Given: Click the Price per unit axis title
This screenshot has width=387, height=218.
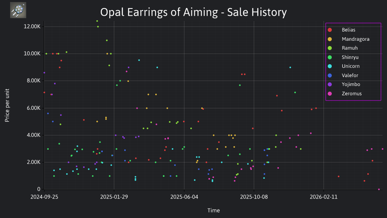Looking at the screenshot, I should coord(7,105).
